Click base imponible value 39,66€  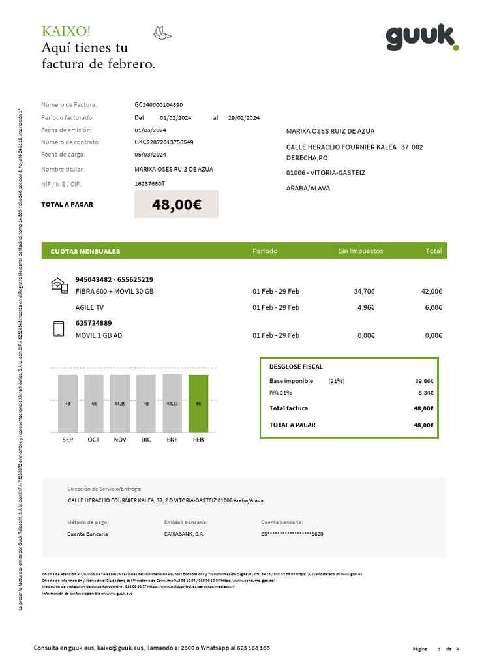tap(424, 381)
